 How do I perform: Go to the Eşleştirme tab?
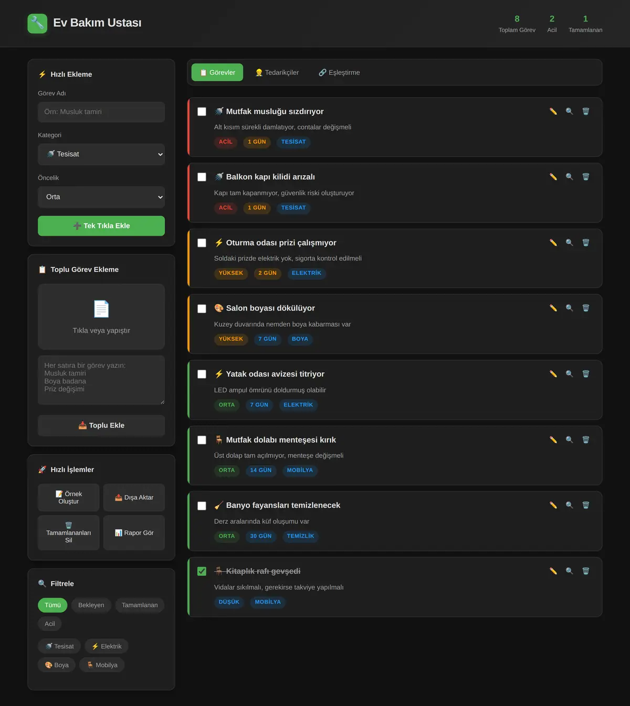pos(339,72)
